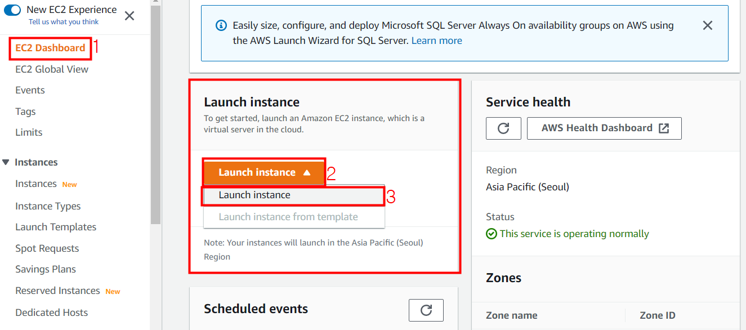746x330 pixels.
Task: Click 'This service is operating normally' text
Action: click(x=574, y=234)
